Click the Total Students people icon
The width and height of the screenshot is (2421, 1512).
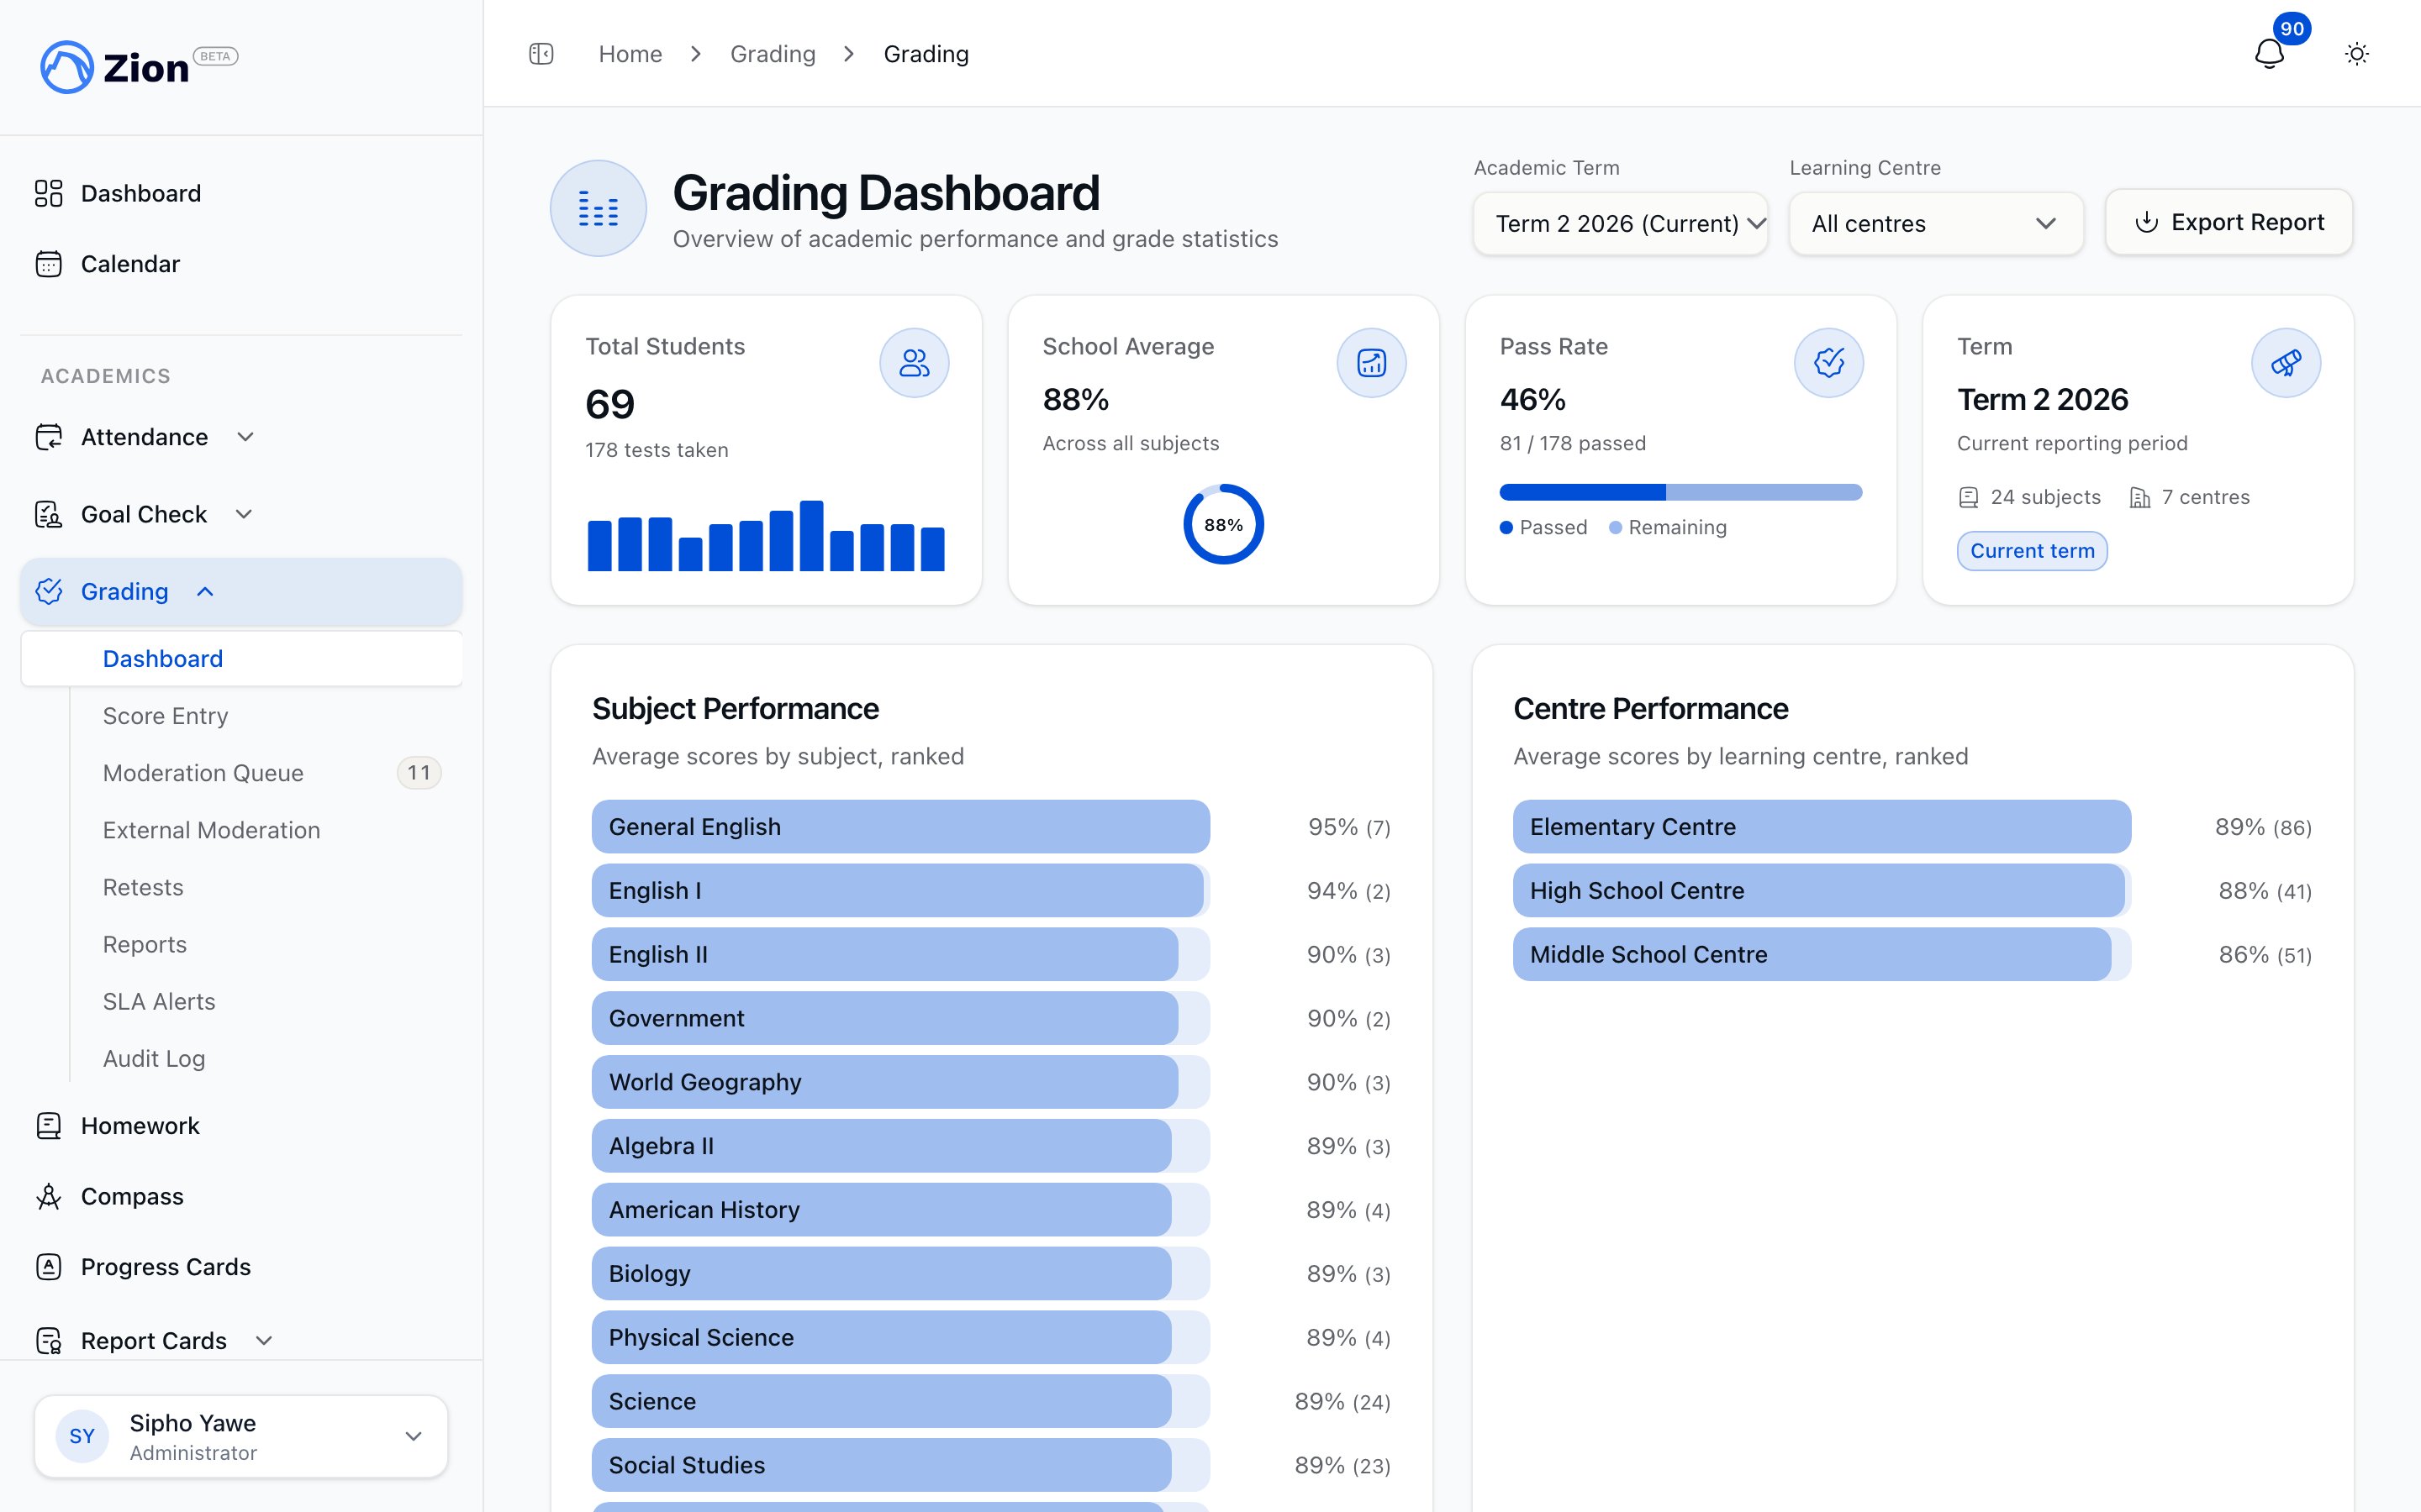(x=915, y=363)
